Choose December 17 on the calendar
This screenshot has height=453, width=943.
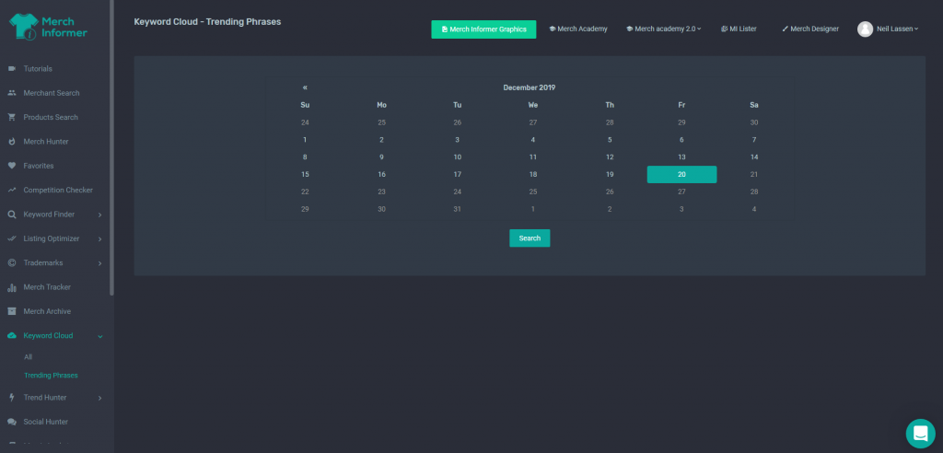(457, 174)
